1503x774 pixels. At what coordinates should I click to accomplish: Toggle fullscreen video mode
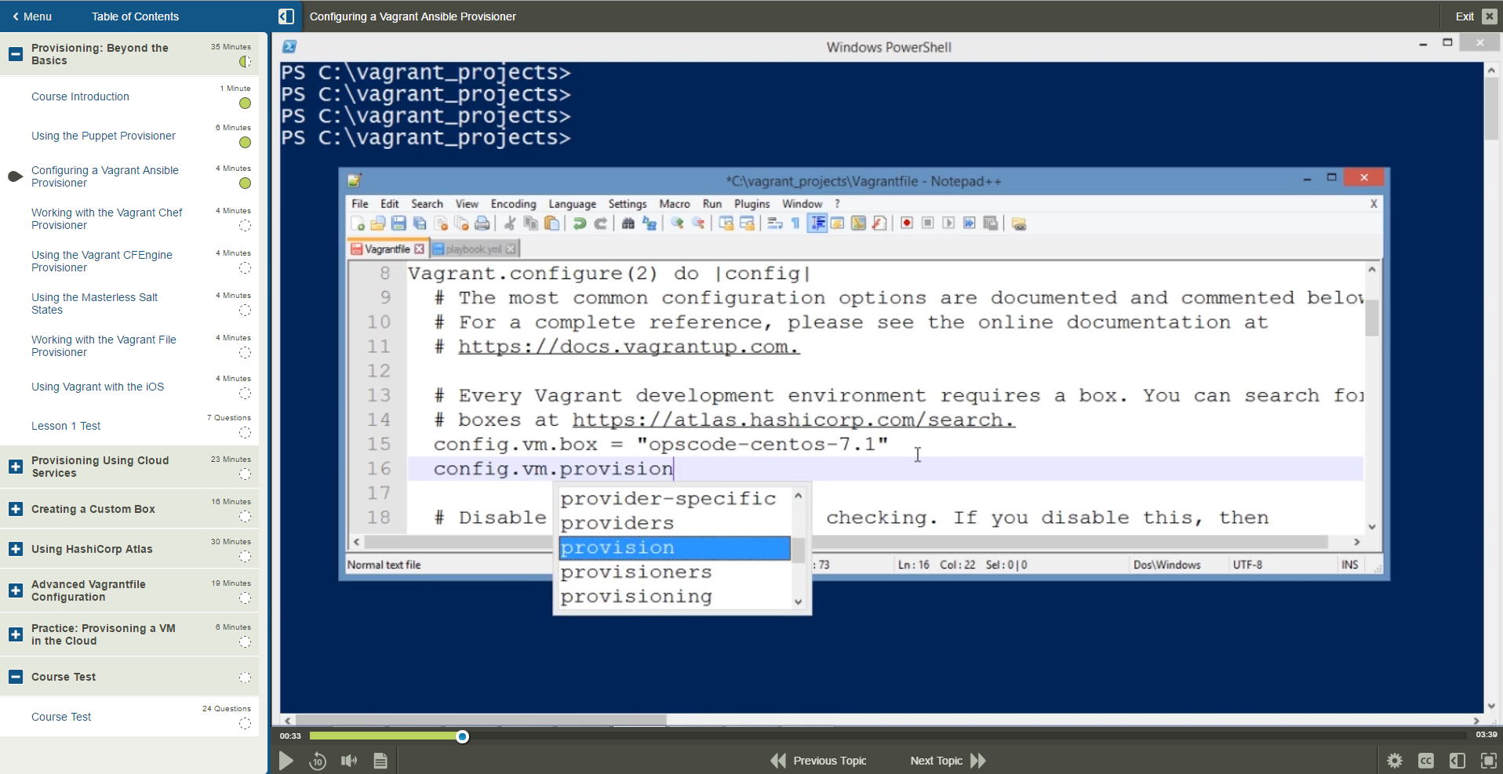(x=1488, y=760)
